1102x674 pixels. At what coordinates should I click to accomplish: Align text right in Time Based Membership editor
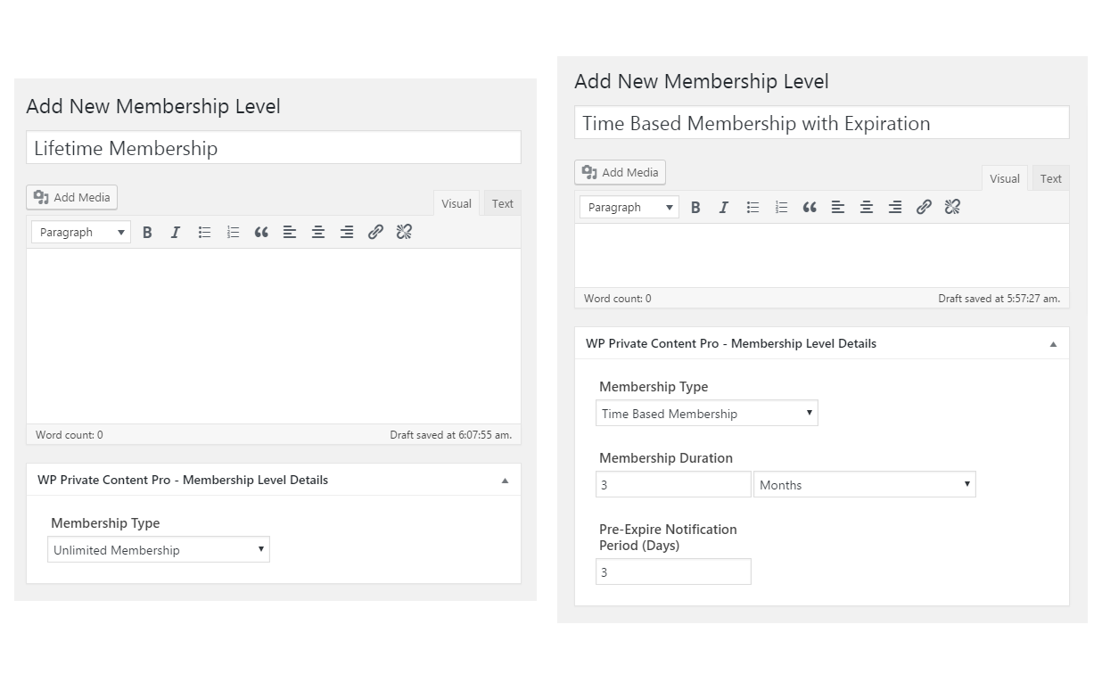895,207
